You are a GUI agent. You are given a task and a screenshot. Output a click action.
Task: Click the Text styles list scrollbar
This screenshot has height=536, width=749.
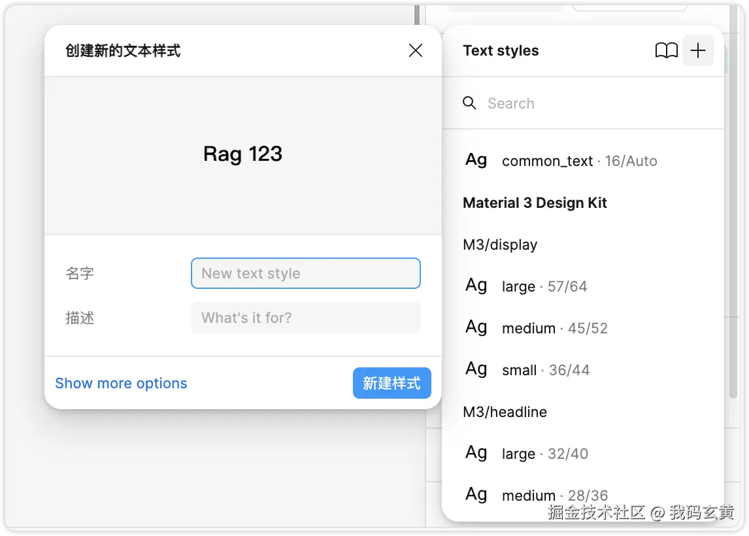coord(733,261)
